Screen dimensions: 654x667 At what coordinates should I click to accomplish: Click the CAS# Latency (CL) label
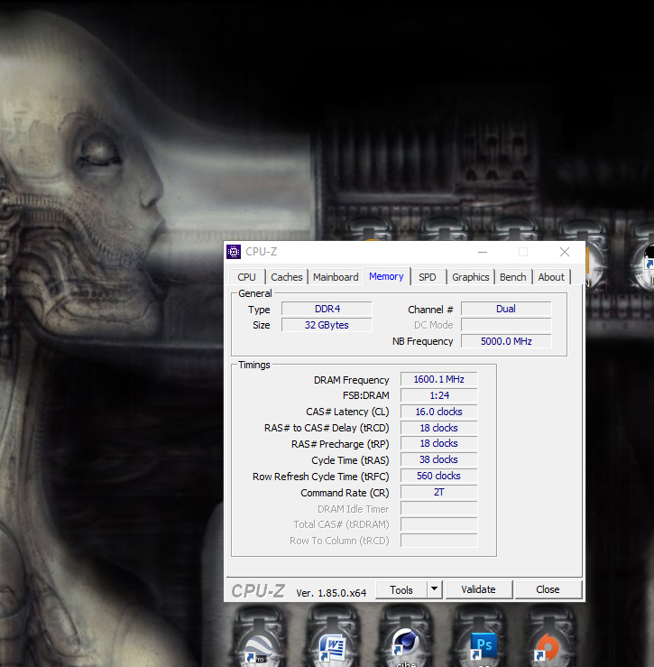point(347,412)
